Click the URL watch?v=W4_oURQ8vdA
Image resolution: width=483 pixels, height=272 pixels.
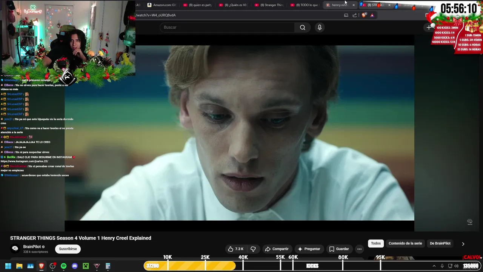click(x=156, y=15)
